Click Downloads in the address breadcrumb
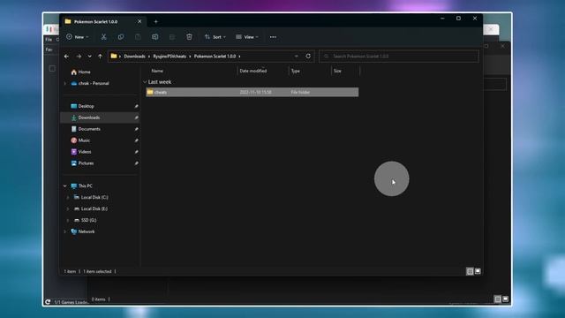 (134, 57)
